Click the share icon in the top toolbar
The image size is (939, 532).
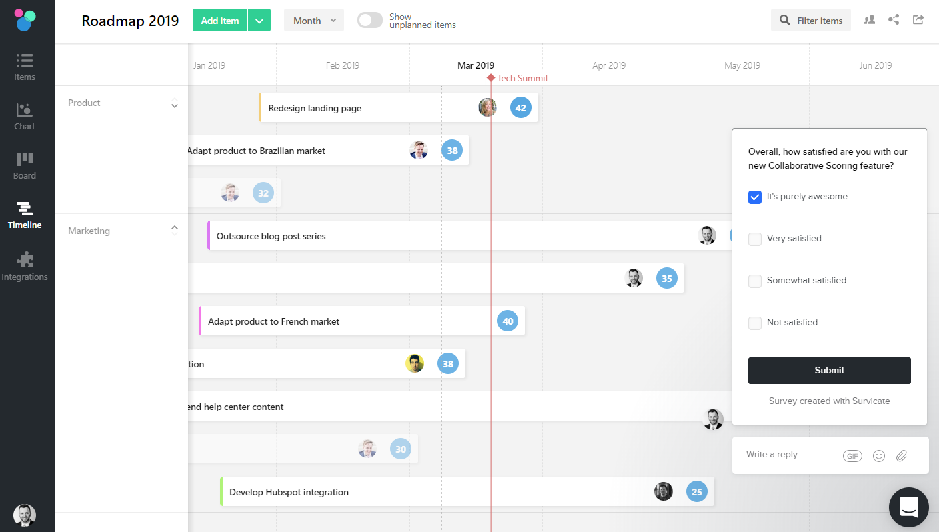[893, 20]
